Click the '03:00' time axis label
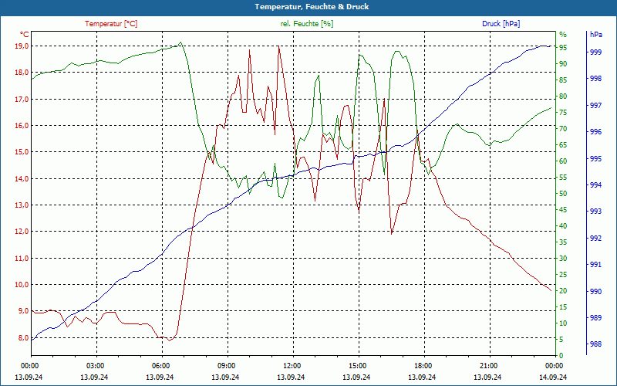Image resolution: width=617 pixels, height=386 pixels. coord(94,365)
